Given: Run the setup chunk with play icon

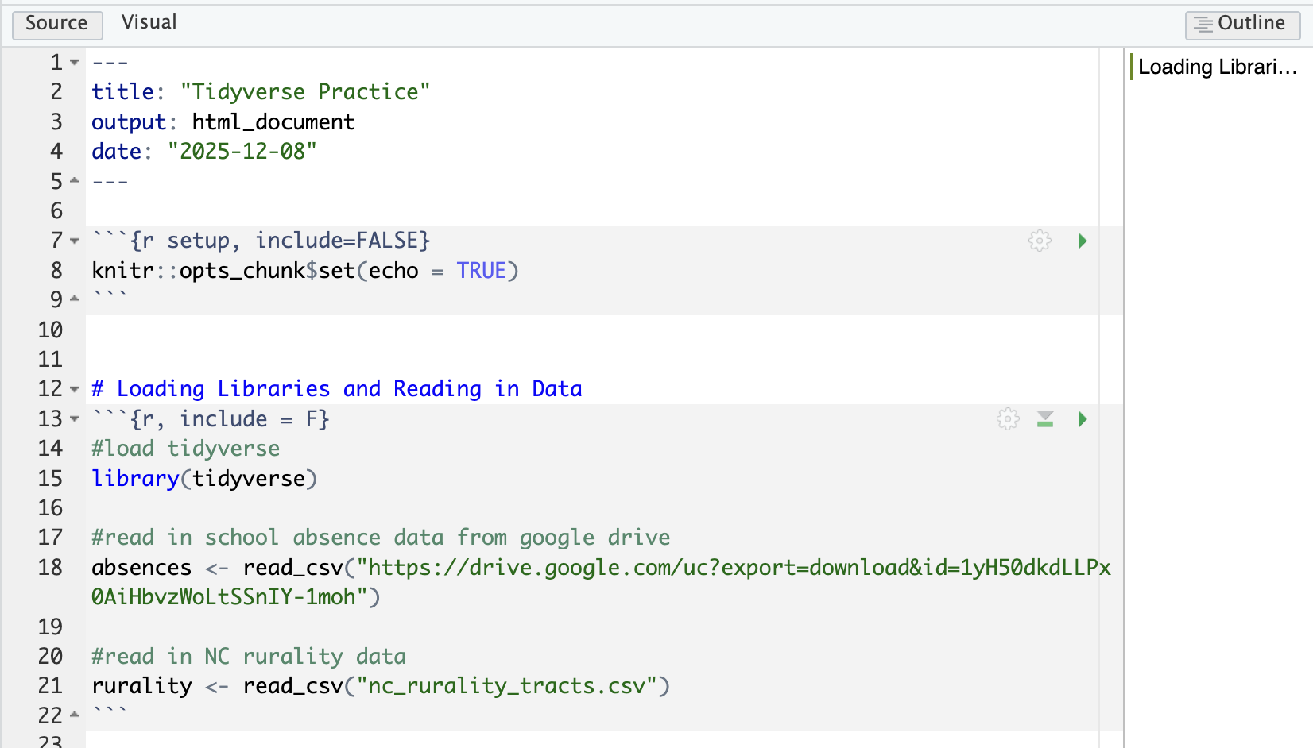Looking at the screenshot, I should [x=1082, y=241].
